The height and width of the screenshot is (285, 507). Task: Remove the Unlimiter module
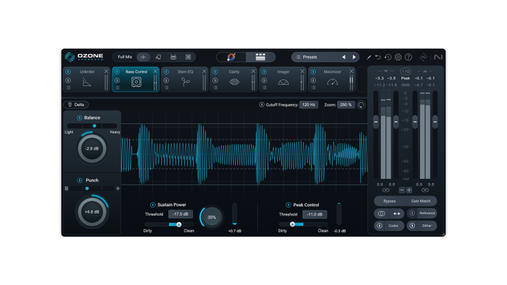pos(106,71)
